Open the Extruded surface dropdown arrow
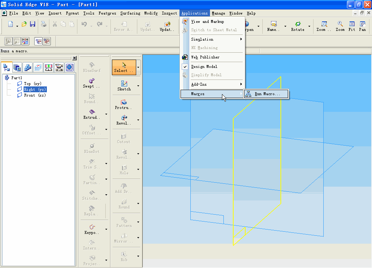The image size is (372, 268). [x=106, y=114]
